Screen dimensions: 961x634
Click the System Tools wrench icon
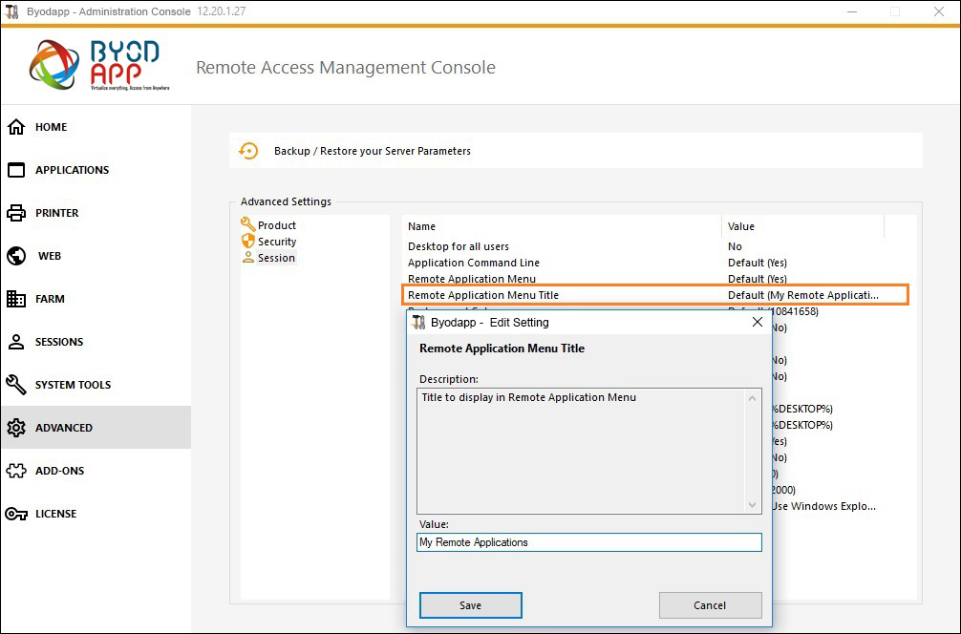click(16, 385)
